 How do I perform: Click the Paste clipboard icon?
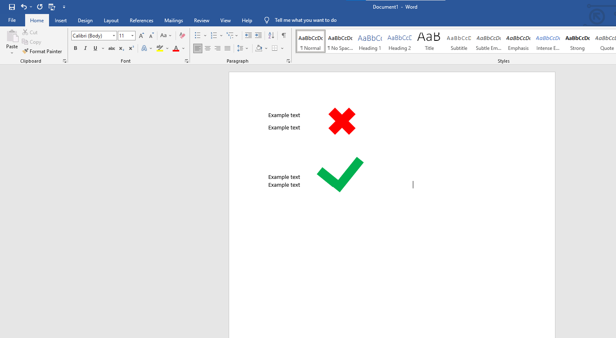[12, 37]
